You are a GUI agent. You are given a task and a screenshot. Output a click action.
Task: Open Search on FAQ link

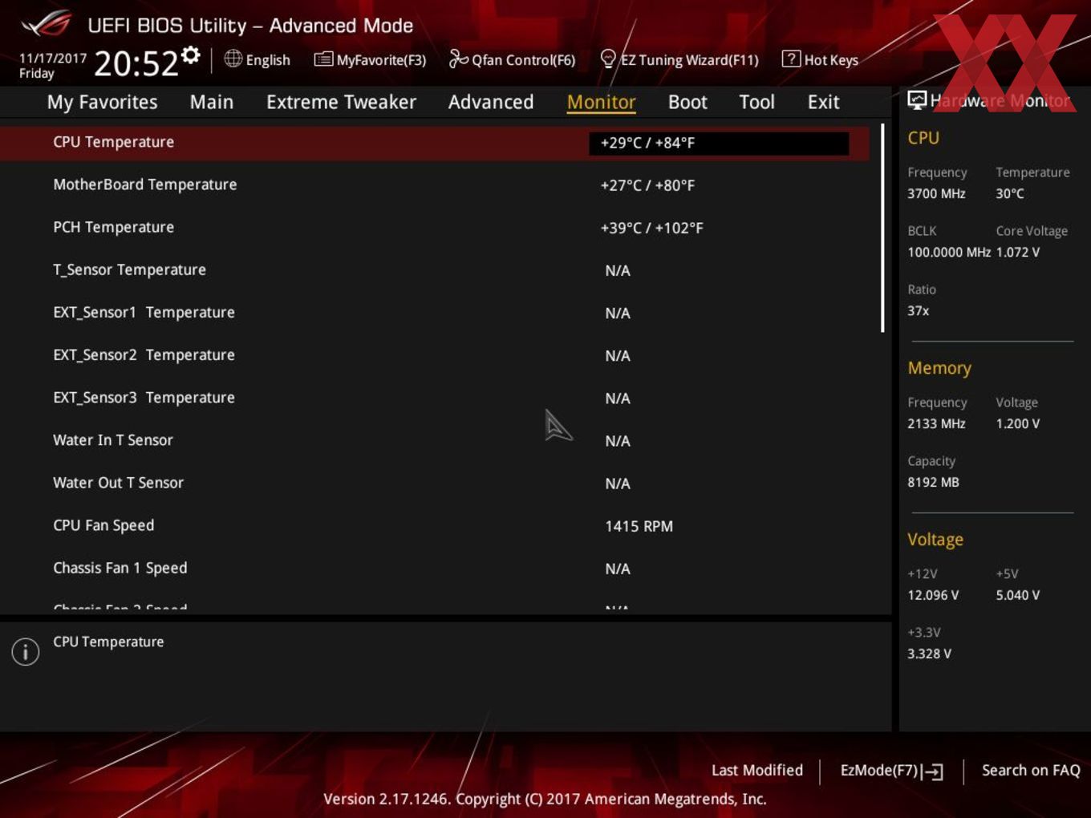click(1031, 770)
